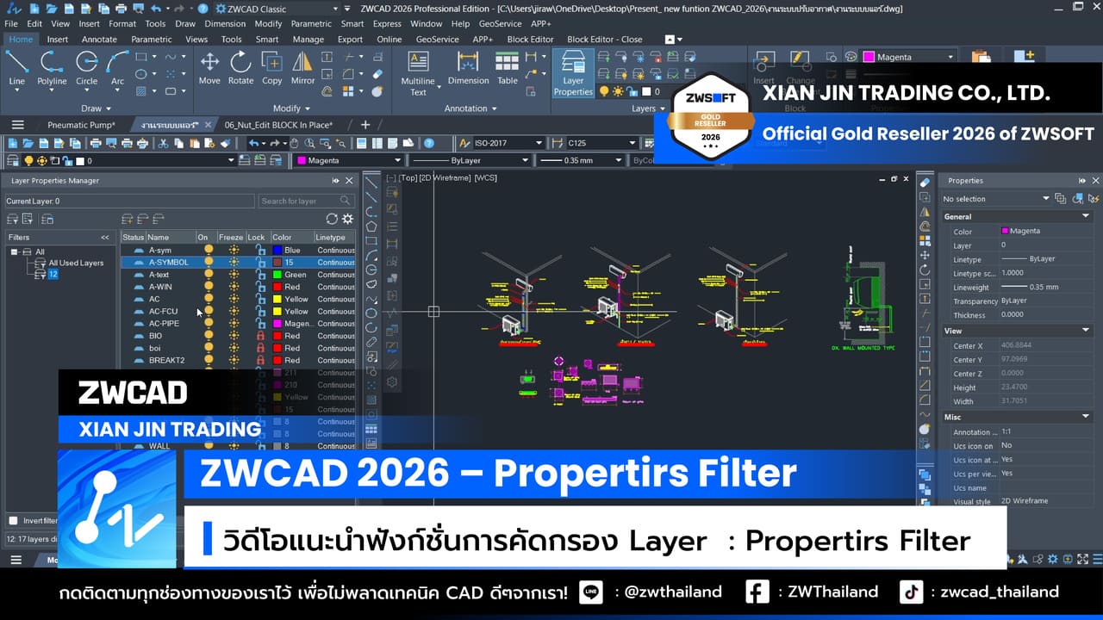
Task: Select the Move tool
Action: (209, 69)
